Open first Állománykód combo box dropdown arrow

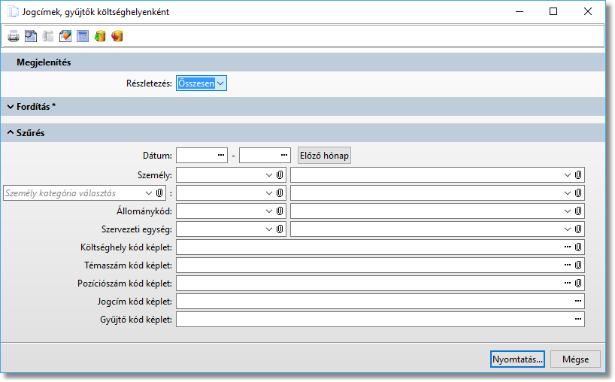click(x=269, y=211)
